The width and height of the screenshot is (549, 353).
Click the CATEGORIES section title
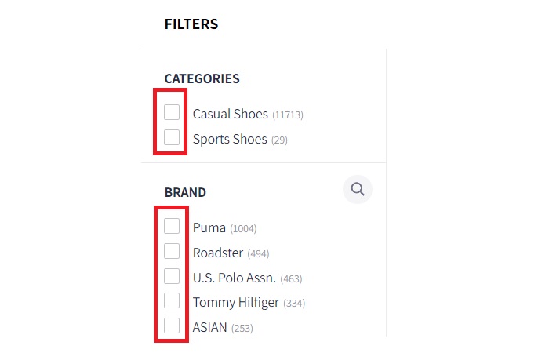tap(202, 78)
